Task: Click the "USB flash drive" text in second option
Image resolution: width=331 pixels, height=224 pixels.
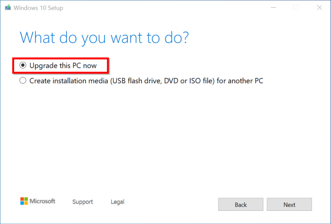Action: [x=136, y=81]
